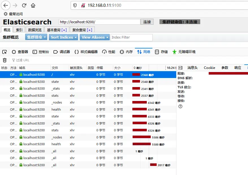This screenshot has height=175, width=248.
Task: Select the _stats request with 2341 毫秒
Action: pos(88,88)
